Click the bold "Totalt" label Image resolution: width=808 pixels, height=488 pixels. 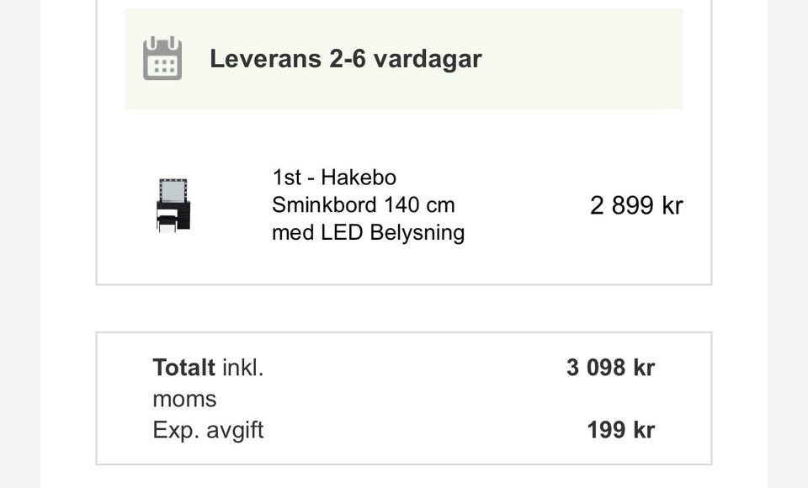click(183, 368)
